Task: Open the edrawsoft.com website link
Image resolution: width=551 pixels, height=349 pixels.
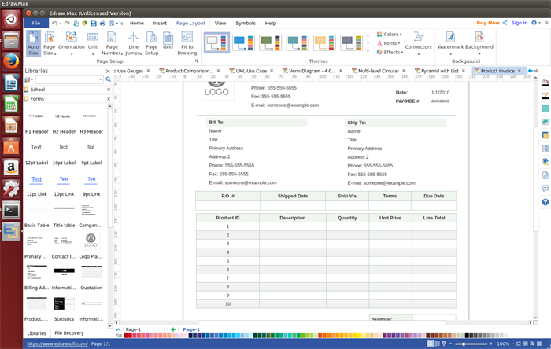Action: tap(57, 343)
